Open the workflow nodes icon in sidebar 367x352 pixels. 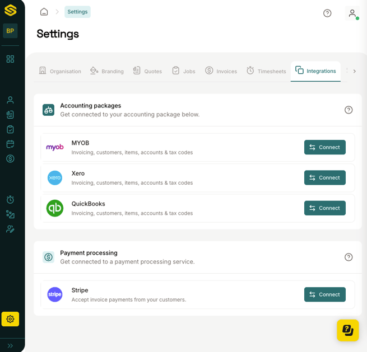pos(10,214)
